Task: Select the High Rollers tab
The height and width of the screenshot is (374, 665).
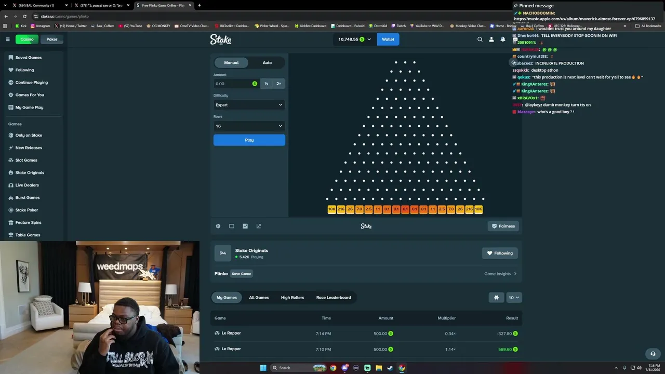Action: point(292,298)
